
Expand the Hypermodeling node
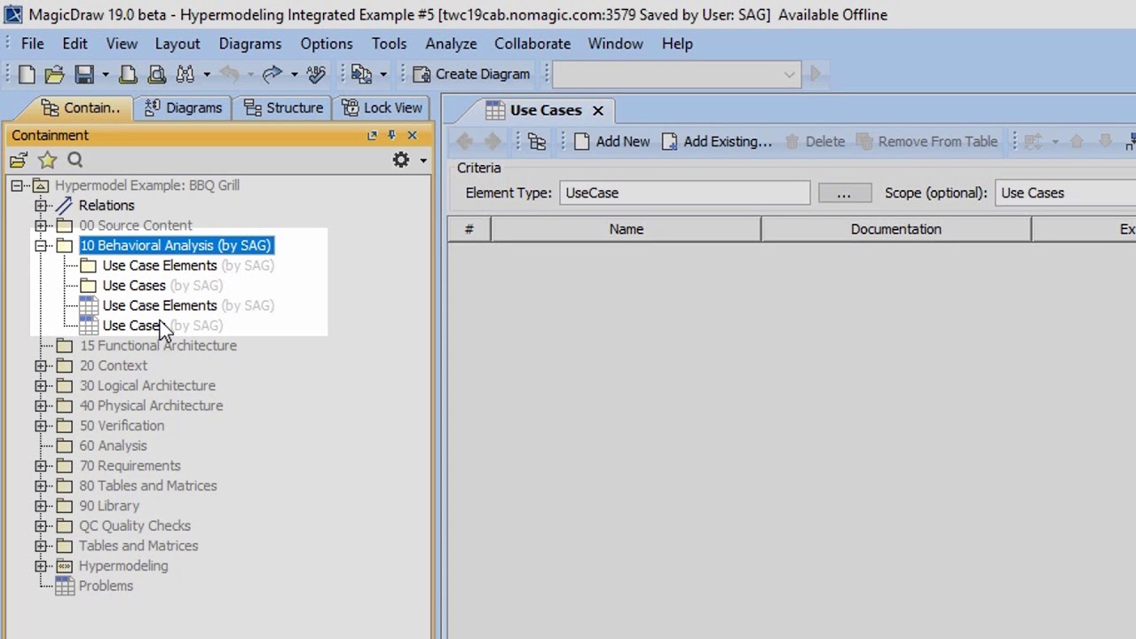pyautogui.click(x=41, y=566)
